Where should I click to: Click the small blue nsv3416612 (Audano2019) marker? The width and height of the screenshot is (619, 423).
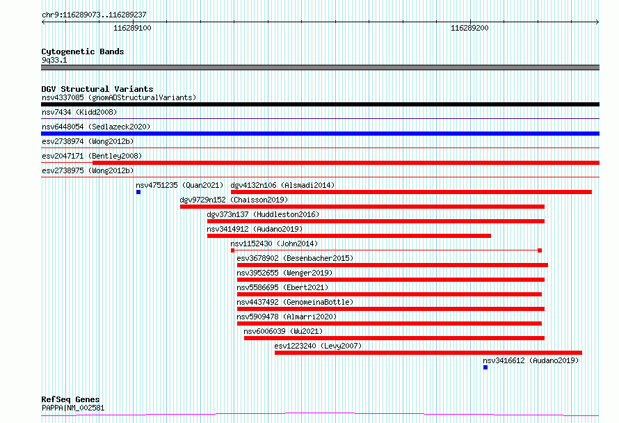click(485, 367)
